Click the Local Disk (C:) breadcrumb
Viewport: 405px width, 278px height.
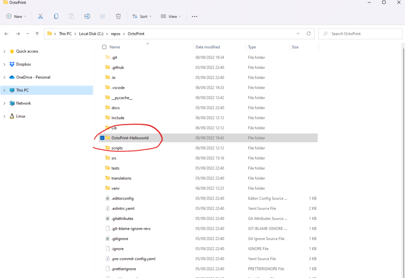pyautogui.click(x=91, y=34)
